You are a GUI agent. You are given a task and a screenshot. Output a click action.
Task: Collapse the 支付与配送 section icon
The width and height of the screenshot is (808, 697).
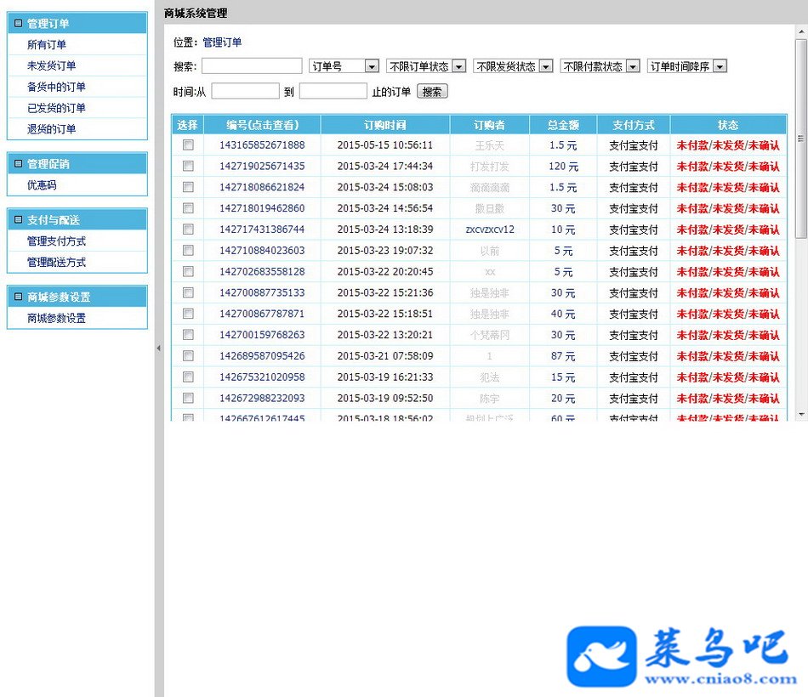18,220
